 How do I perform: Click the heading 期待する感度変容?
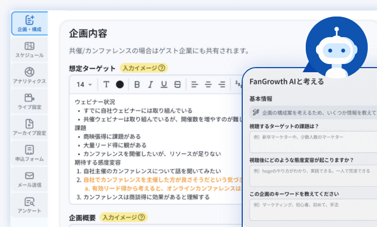coord(98,163)
